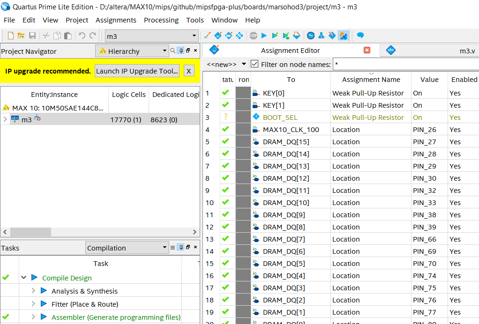The height and width of the screenshot is (324, 479).
Task: Expand the m3 entity tree node
Action: pos(5,119)
